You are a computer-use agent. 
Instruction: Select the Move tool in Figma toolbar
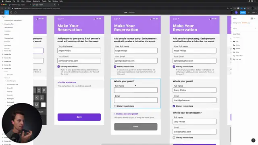[x=6, y=12]
